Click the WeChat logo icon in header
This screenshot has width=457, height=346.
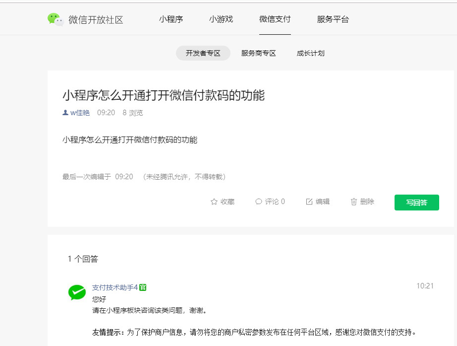[x=56, y=19]
